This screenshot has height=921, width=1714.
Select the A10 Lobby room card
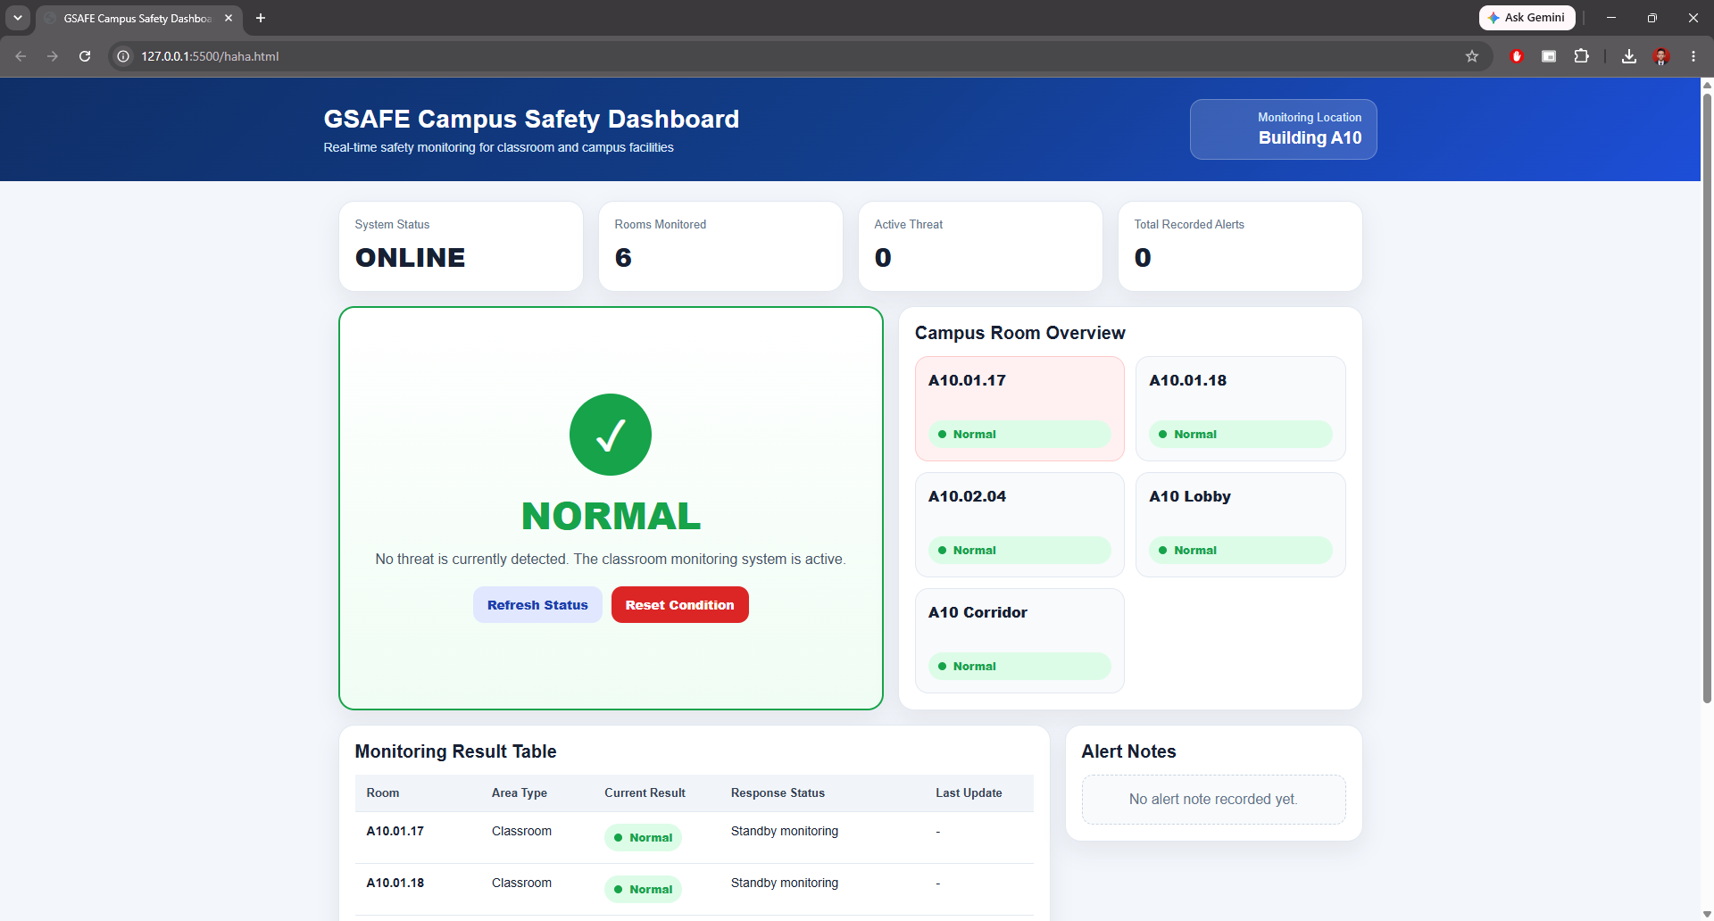(1241, 525)
